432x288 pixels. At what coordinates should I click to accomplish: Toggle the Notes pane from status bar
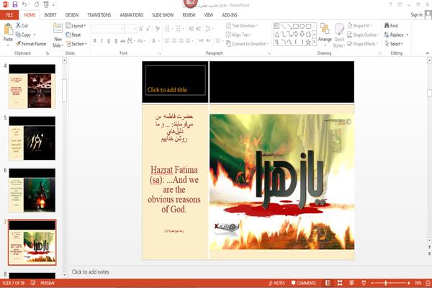tap(277, 283)
